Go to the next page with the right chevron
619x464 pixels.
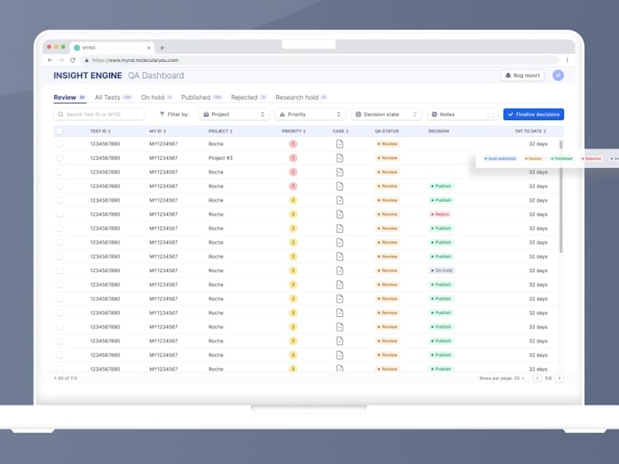559,378
